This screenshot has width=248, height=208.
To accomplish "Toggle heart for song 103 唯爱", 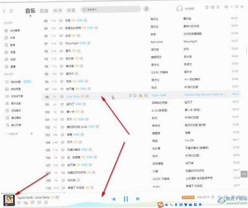I will click(x=63, y=135).
